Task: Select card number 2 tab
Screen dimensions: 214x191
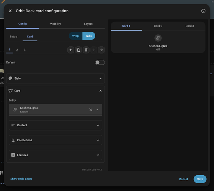Action: click(17, 50)
